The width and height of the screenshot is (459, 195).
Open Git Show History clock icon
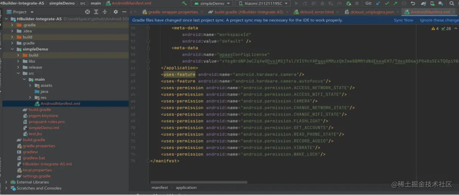tap(404, 3)
